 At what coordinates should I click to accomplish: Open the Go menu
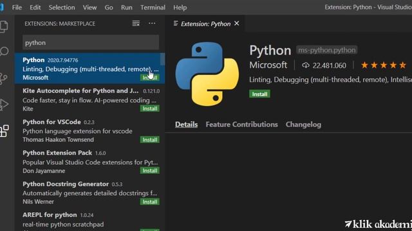click(109, 7)
